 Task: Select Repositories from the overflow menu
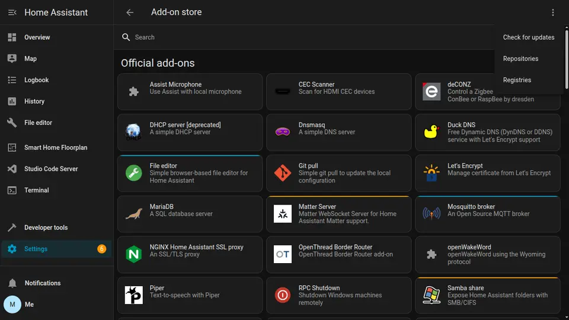pos(528,59)
